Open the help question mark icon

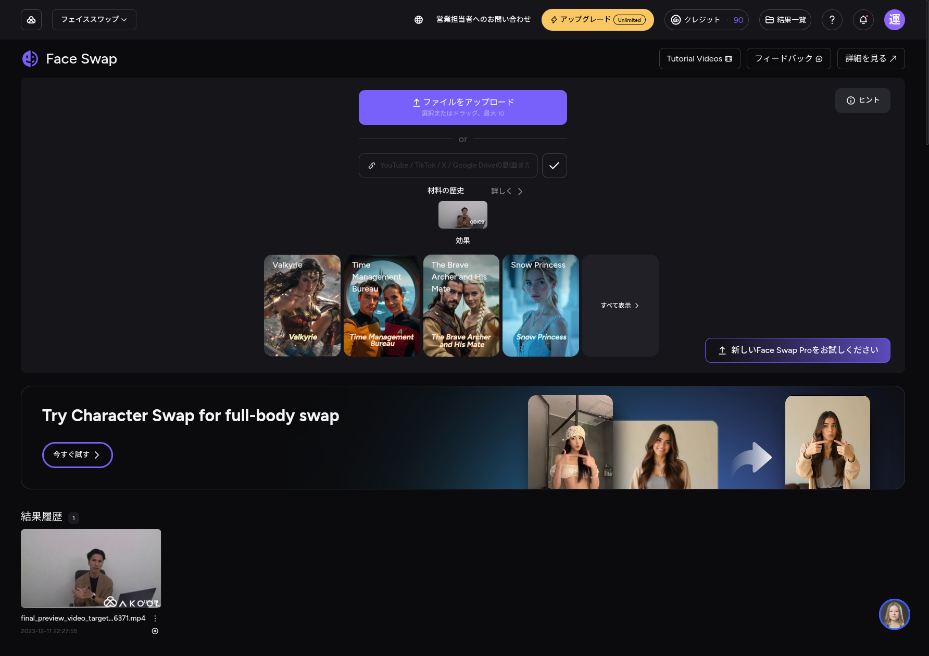(832, 20)
